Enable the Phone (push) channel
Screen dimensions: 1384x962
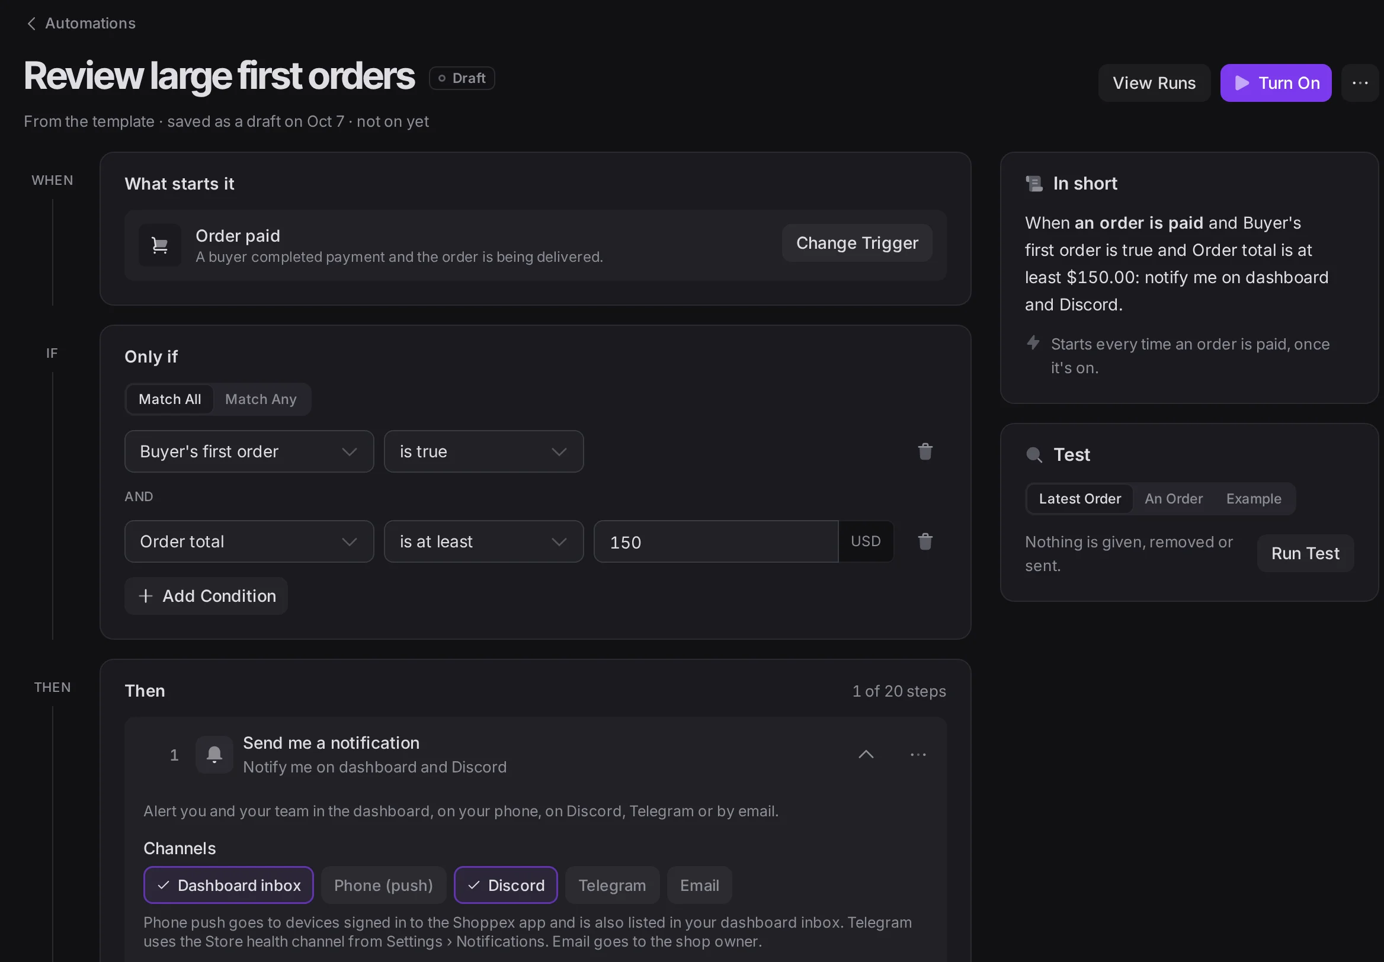click(x=383, y=885)
